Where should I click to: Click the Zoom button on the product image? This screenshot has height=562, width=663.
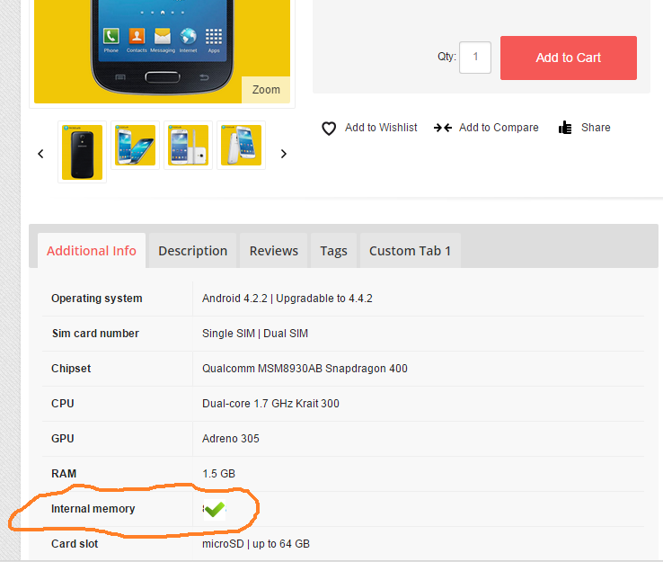(266, 90)
